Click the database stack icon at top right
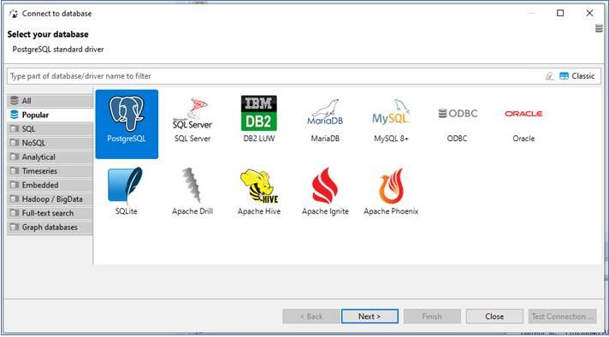This screenshot has height=337, width=609. click(600, 28)
